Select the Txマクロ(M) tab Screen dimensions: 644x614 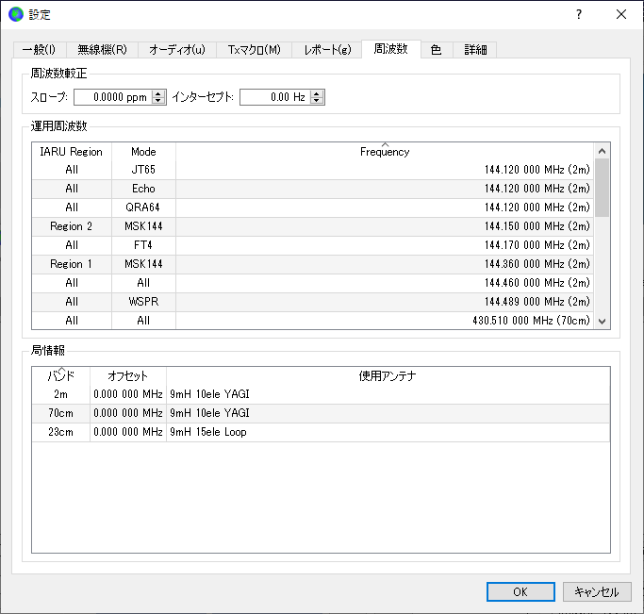(255, 50)
